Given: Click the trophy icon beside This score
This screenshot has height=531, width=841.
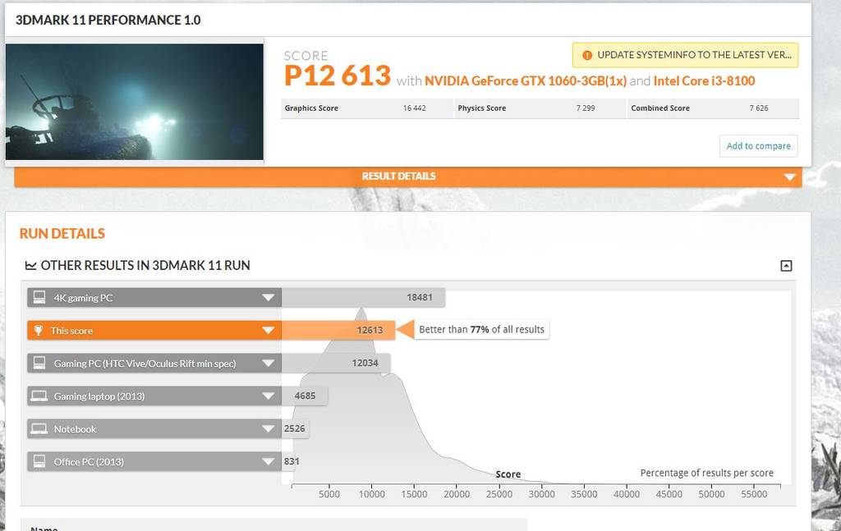Looking at the screenshot, I should [38, 331].
